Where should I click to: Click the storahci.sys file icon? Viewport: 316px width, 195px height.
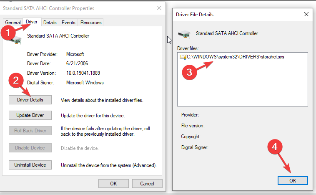click(x=183, y=57)
